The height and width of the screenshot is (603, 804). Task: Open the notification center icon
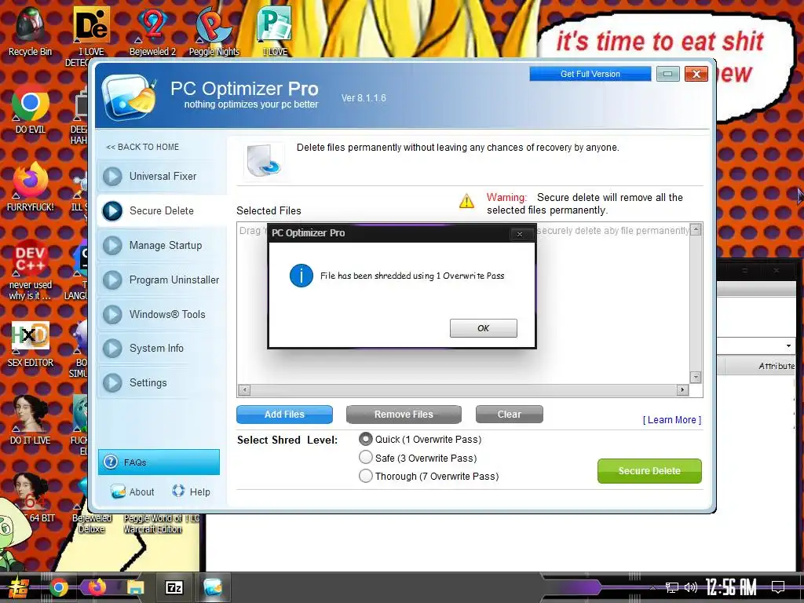tap(778, 587)
